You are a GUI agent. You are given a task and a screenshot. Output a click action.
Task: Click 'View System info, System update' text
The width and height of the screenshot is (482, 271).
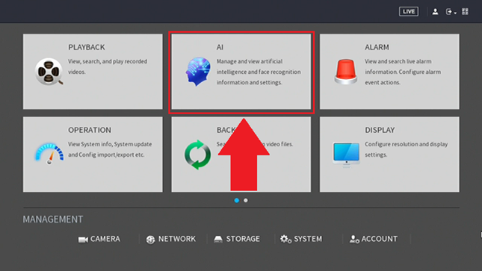(x=110, y=144)
